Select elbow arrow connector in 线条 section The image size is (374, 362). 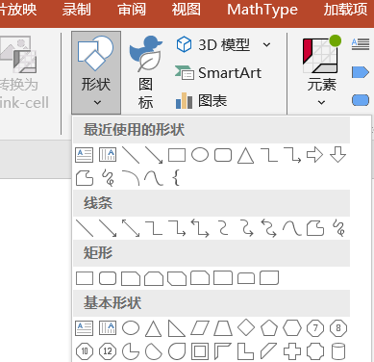(177, 228)
